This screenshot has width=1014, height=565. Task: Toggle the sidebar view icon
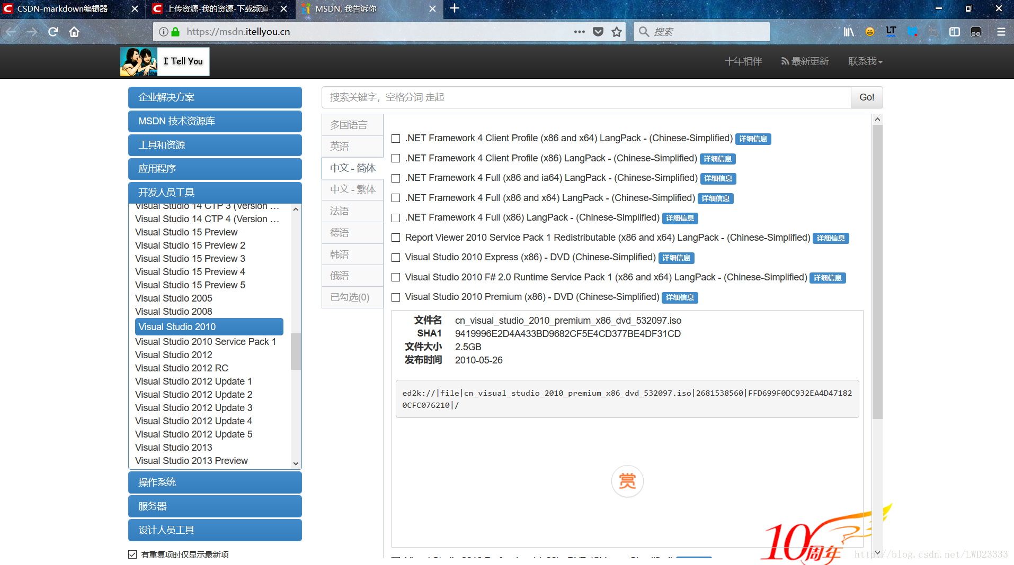[x=955, y=32]
